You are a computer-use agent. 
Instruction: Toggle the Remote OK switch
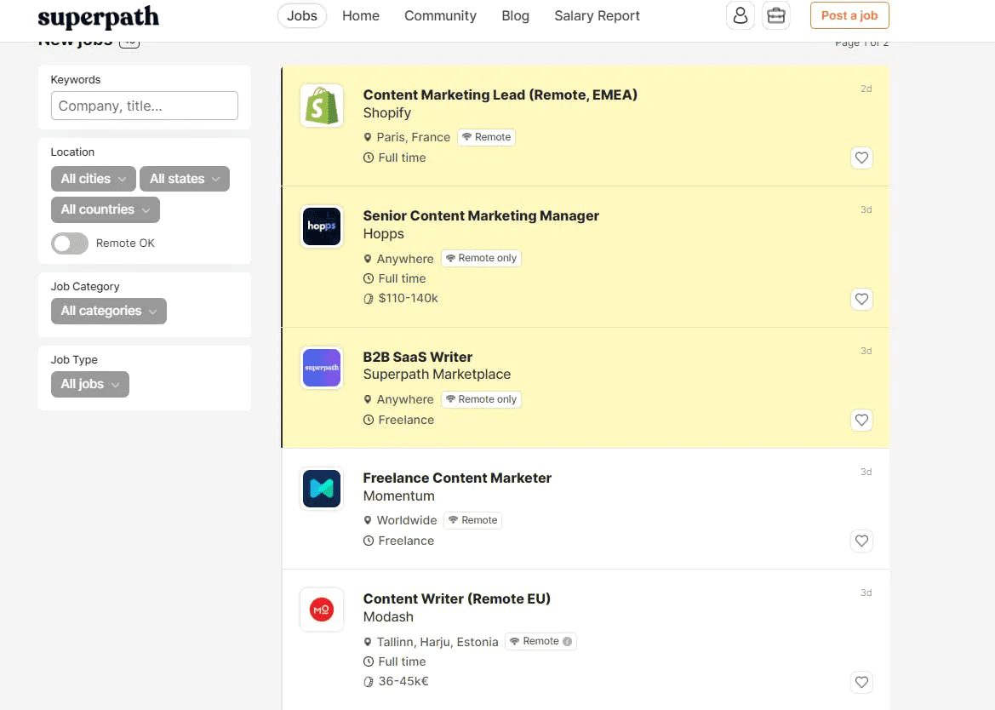(x=70, y=243)
